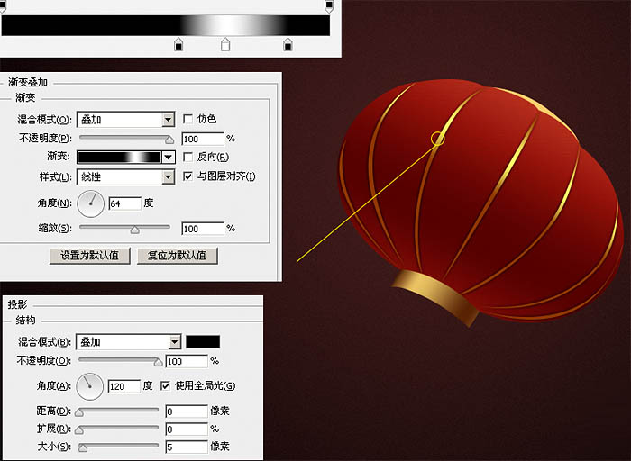This screenshot has width=631, height=461.
Task: Click the 角度 dial in 渐变叠加
Action: point(90,203)
